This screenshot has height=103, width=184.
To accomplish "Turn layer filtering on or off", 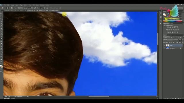I will pyautogui.click(x=183, y=37).
